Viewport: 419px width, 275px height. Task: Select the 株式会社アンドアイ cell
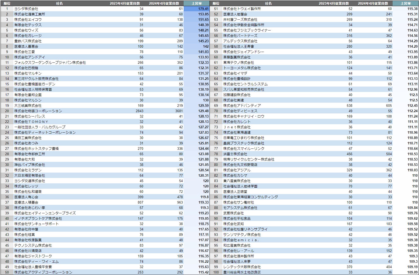[x=30, y=57]
